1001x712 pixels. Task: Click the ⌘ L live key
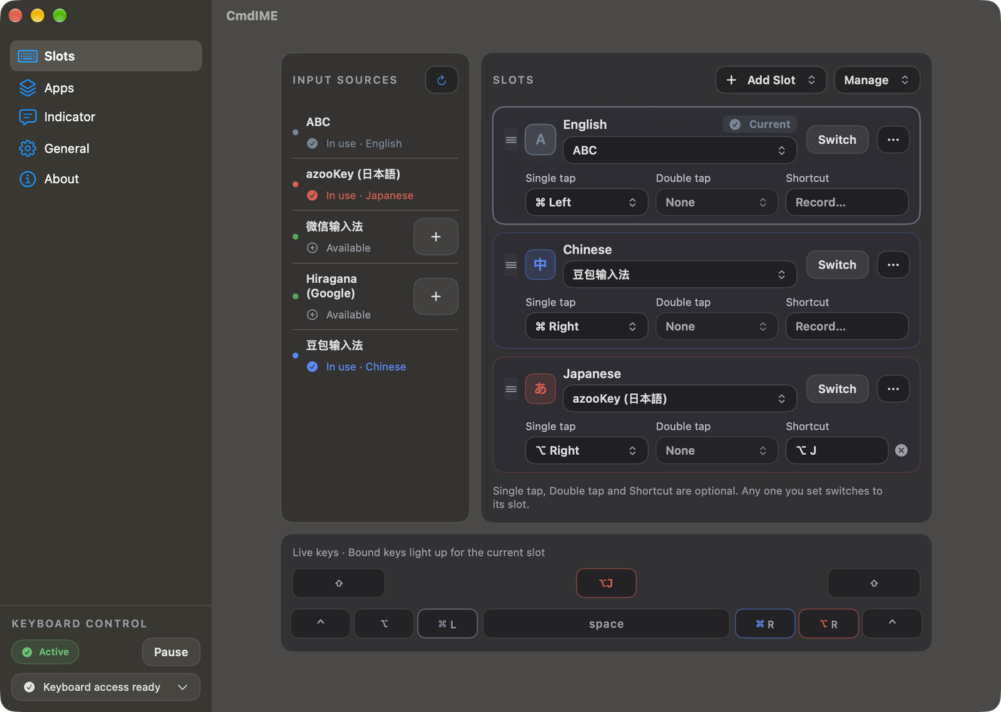447,623
